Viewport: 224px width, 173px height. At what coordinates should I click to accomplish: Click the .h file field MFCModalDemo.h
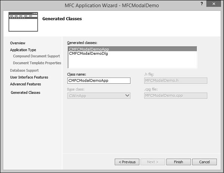pyautogui.click(x=176, y=81)
